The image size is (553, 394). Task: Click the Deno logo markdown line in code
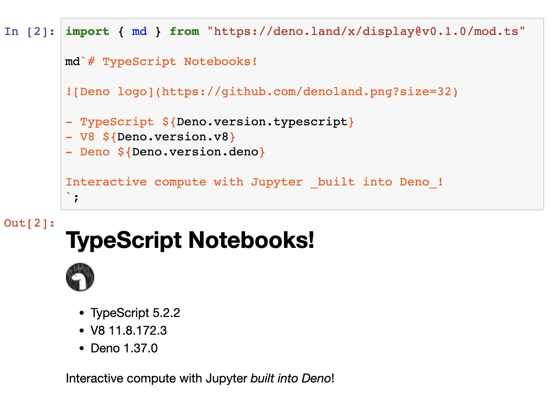click(262, 92)
